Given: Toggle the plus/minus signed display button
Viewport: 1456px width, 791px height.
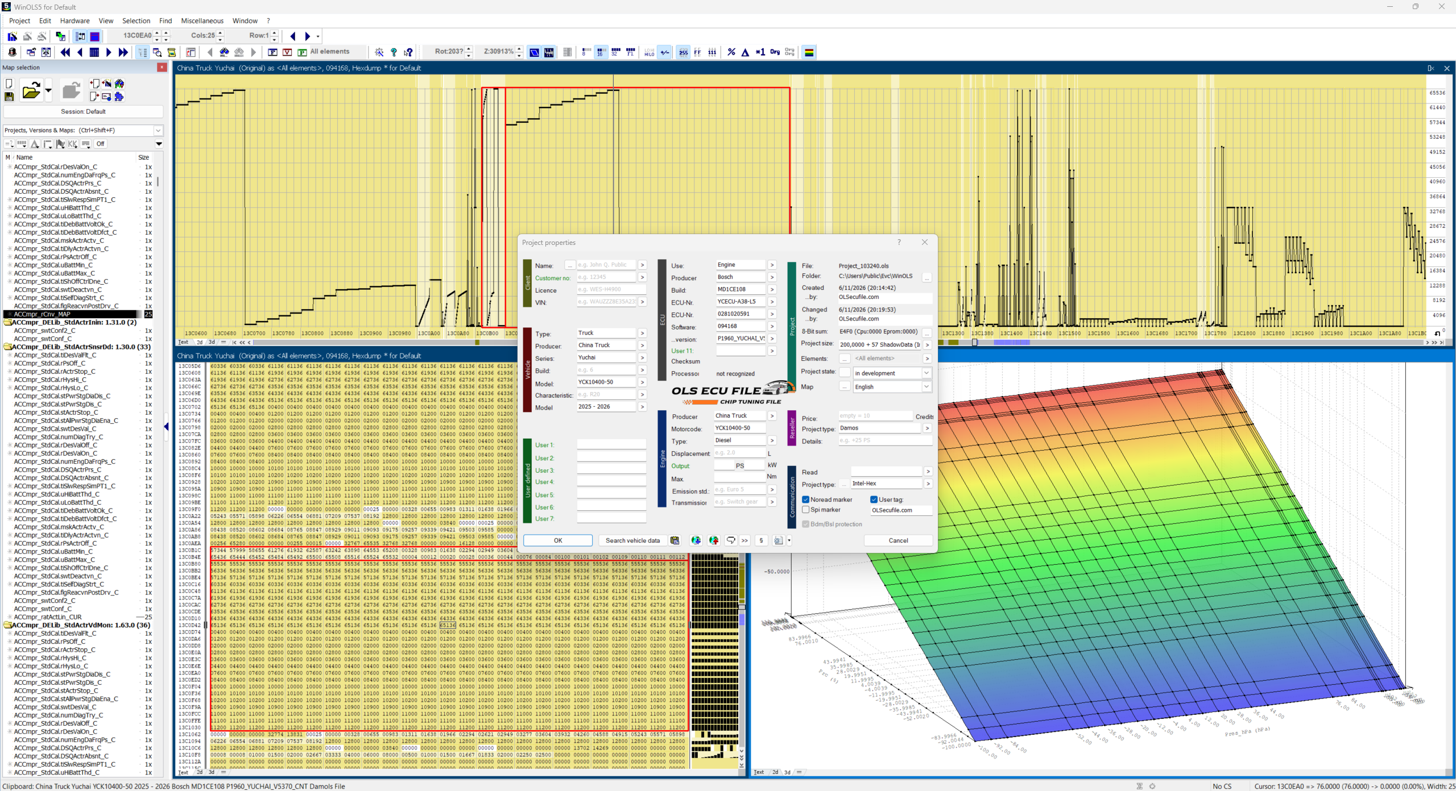Looking at the screenshot, I should click(x=664, y=52).
